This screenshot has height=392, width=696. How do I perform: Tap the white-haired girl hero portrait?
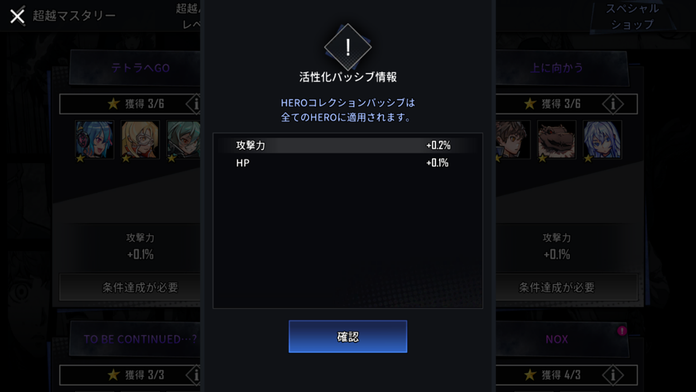click(602, 140)
